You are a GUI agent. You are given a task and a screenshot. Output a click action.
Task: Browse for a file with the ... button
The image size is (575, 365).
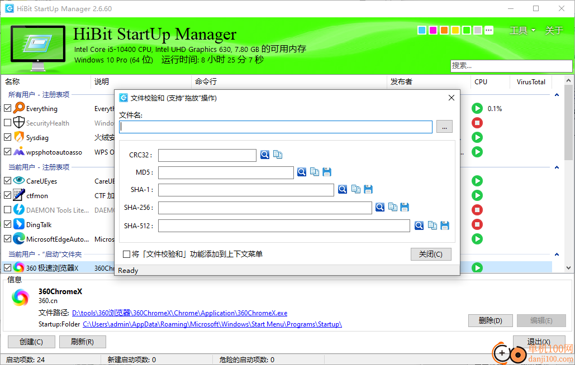(444, 127)
